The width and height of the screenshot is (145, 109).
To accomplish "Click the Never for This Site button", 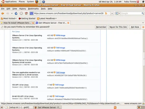I will (118, 27).
